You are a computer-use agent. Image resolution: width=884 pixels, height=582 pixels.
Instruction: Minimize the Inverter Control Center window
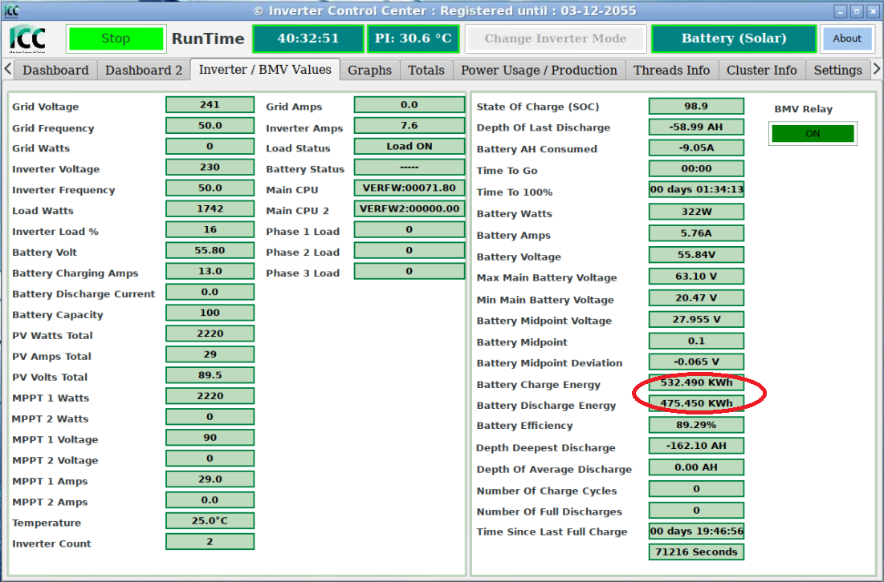coord(840,11)
